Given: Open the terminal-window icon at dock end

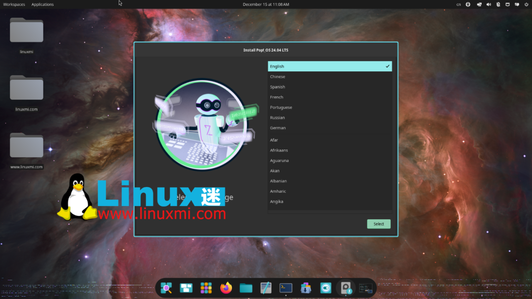Looking at the screenshot, I should (x=366, y=288).
